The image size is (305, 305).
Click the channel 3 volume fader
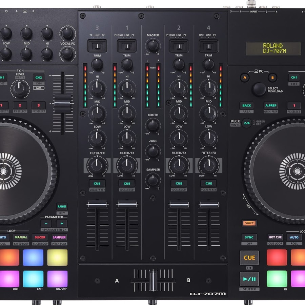tap(97, 204)
